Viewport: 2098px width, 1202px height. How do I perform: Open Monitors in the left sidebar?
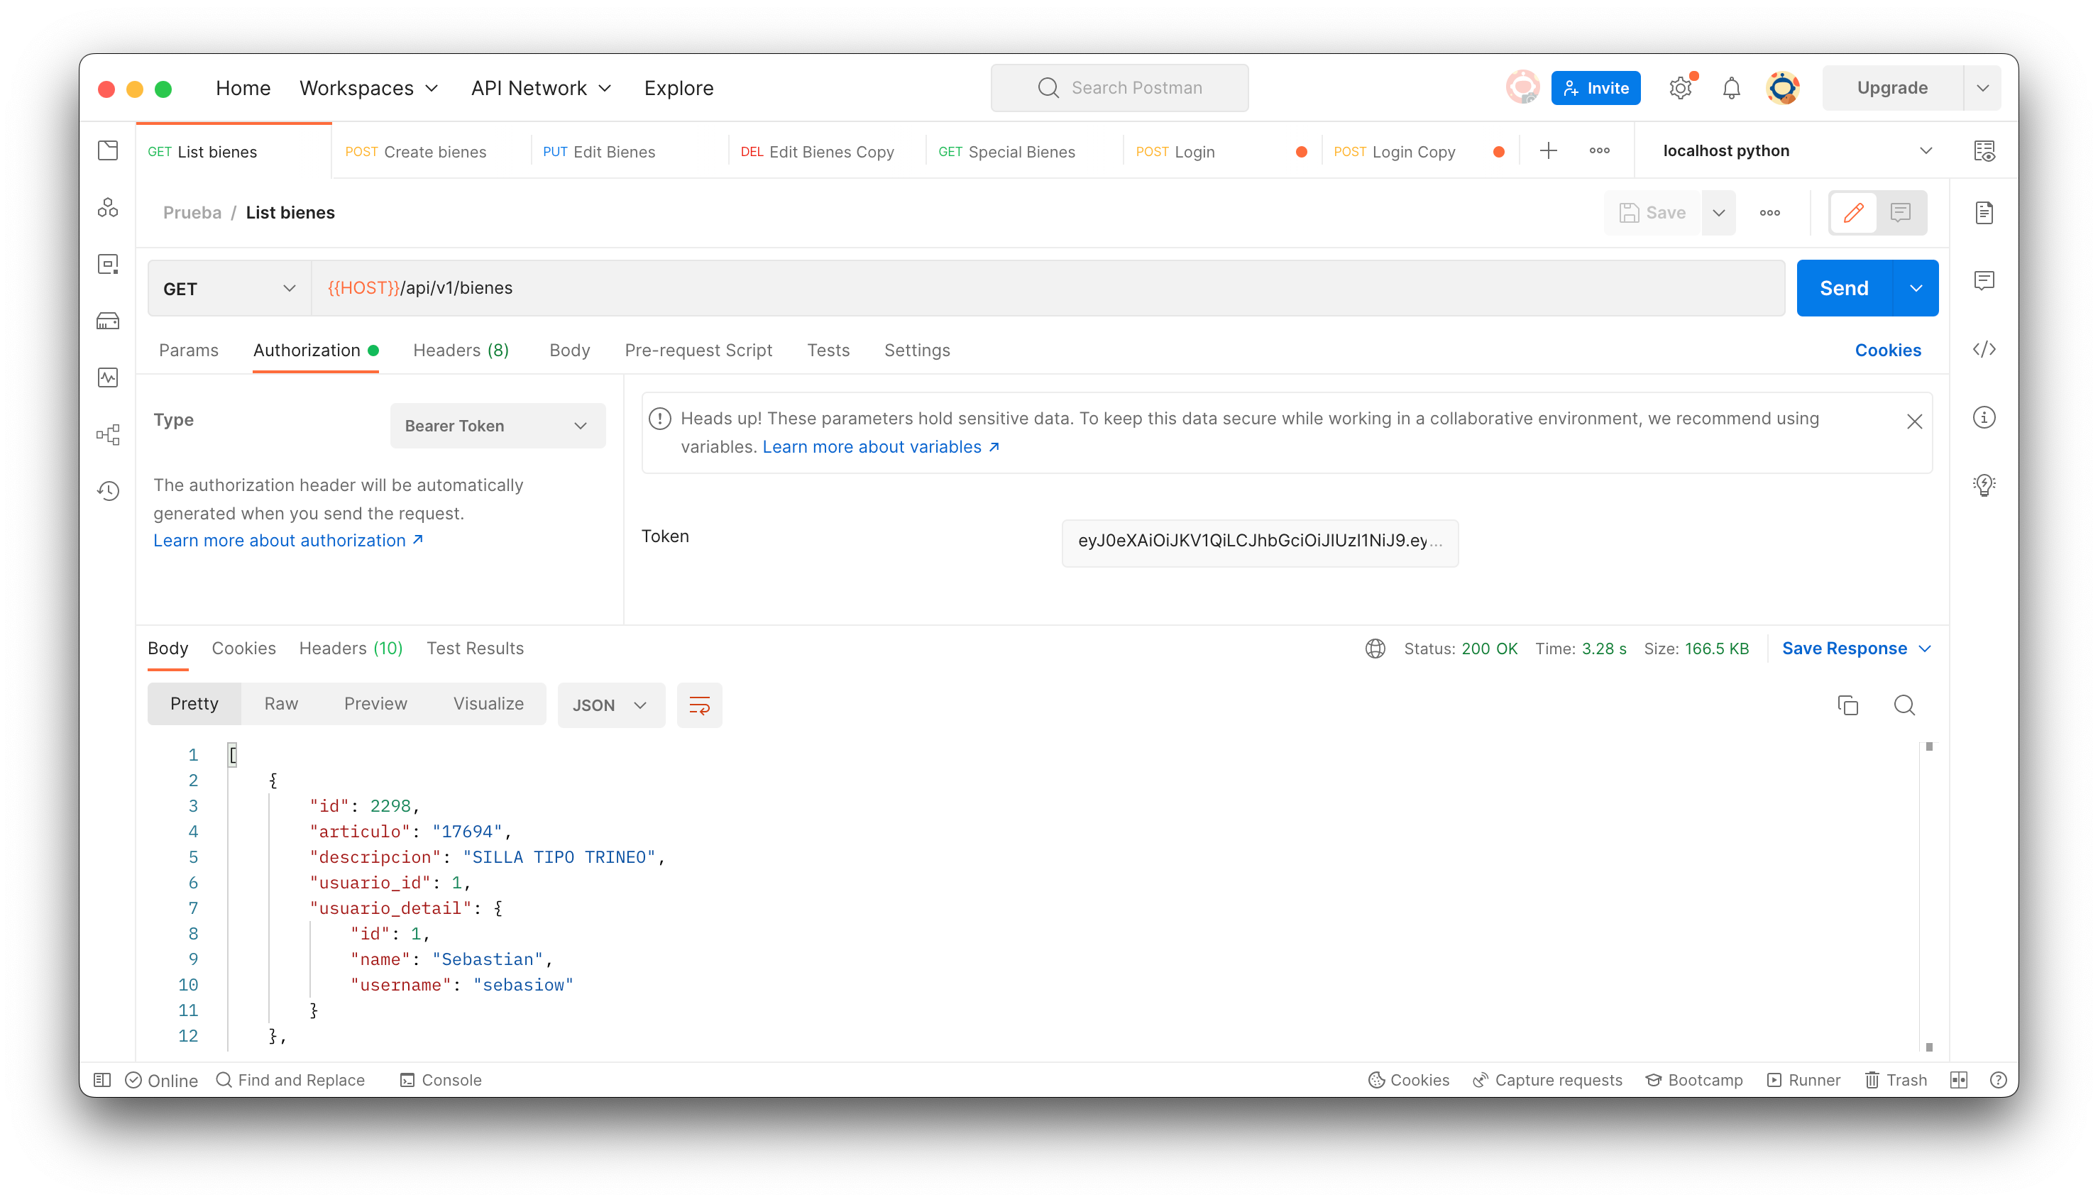(x=108, y=377)
